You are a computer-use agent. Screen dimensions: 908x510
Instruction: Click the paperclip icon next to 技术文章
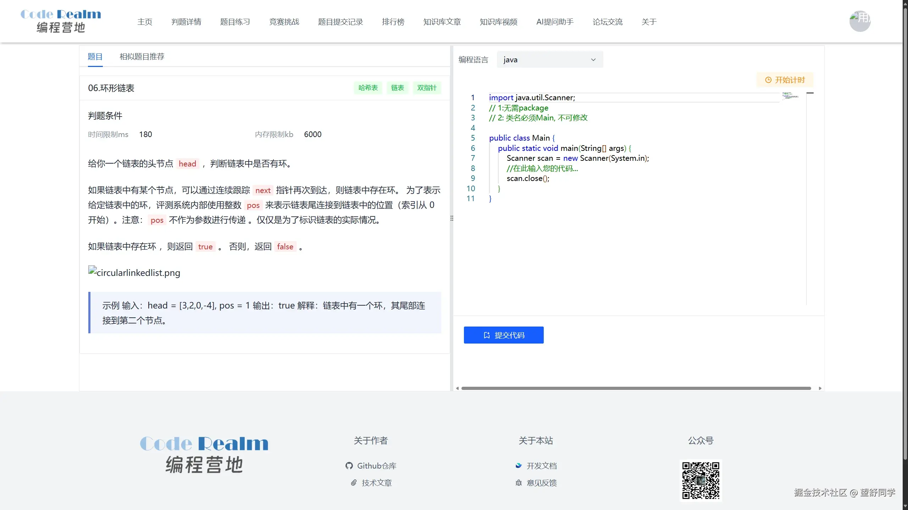point(353,482)
